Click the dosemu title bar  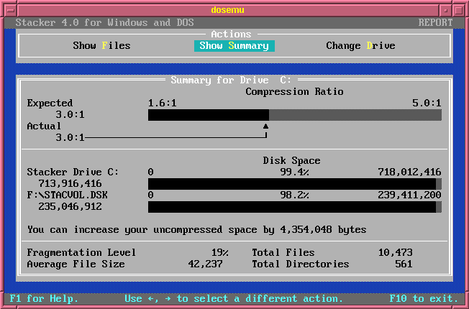tap(228, 11)
